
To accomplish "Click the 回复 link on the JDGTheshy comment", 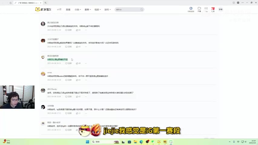I will click(68, 96).
